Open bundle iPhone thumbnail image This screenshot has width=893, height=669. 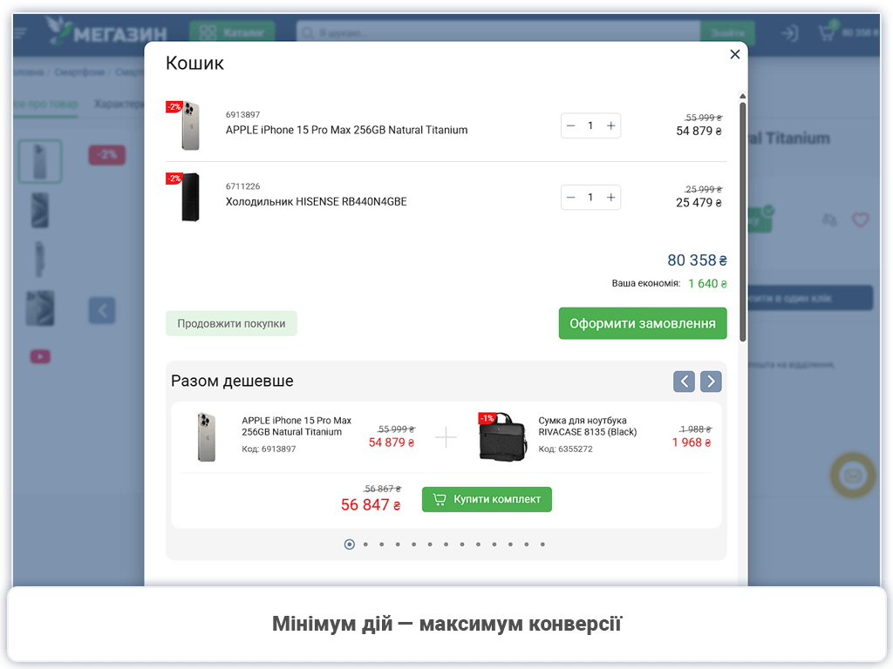(206, 437)
